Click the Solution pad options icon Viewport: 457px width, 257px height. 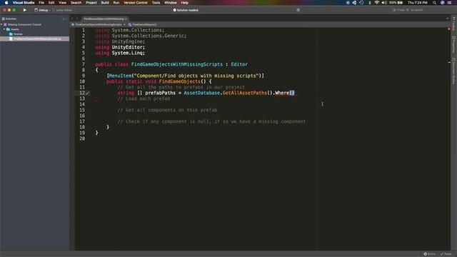pos(64,19)
